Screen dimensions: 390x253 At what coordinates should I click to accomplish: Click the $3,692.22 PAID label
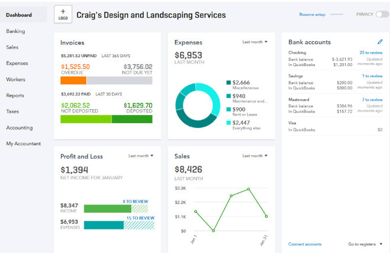pos(76,94)
